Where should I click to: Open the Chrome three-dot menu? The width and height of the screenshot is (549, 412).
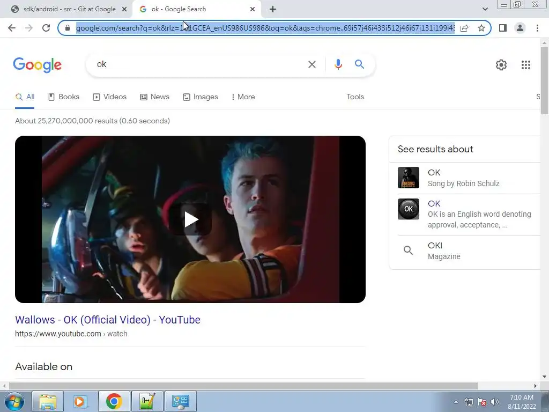coord(537,28)
